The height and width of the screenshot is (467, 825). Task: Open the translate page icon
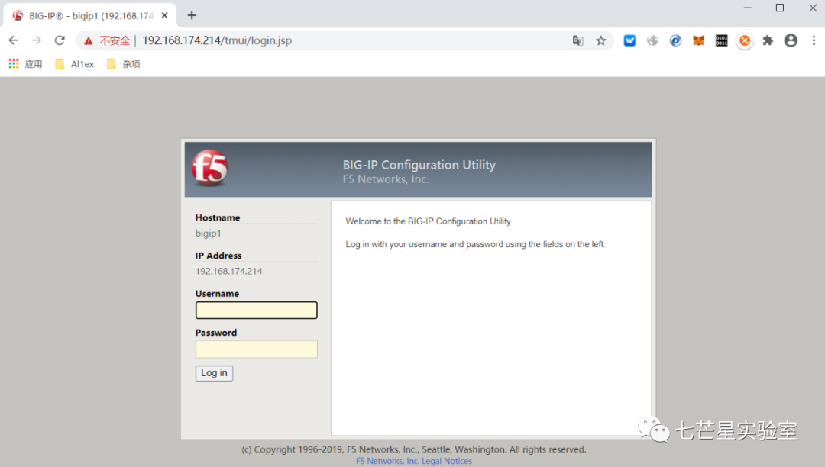tap(577, 40)
